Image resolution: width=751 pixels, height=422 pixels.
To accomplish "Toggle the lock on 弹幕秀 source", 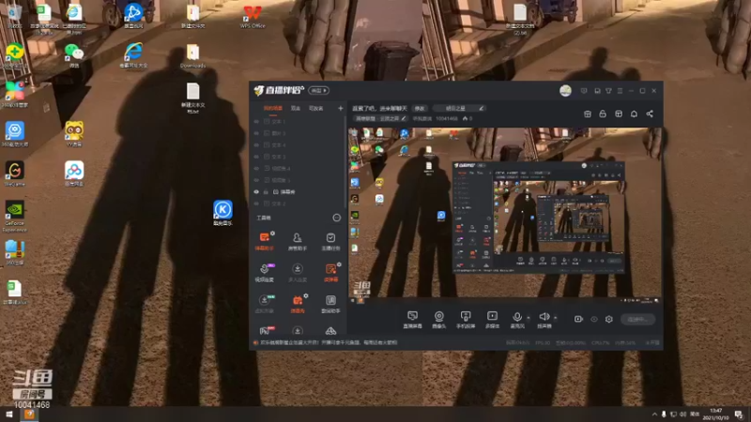I will (x=266, y=192).
